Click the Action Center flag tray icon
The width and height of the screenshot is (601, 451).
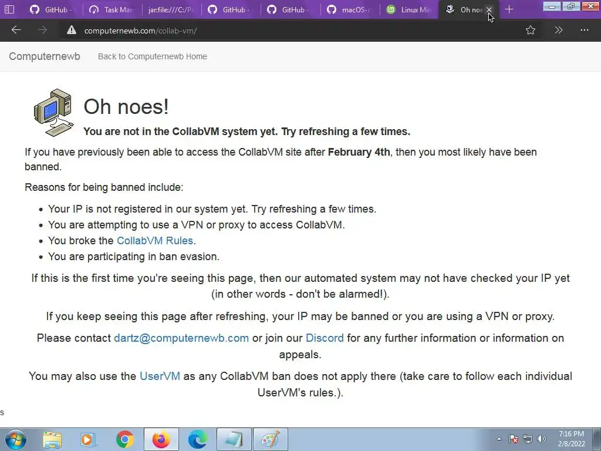point(513,439)
